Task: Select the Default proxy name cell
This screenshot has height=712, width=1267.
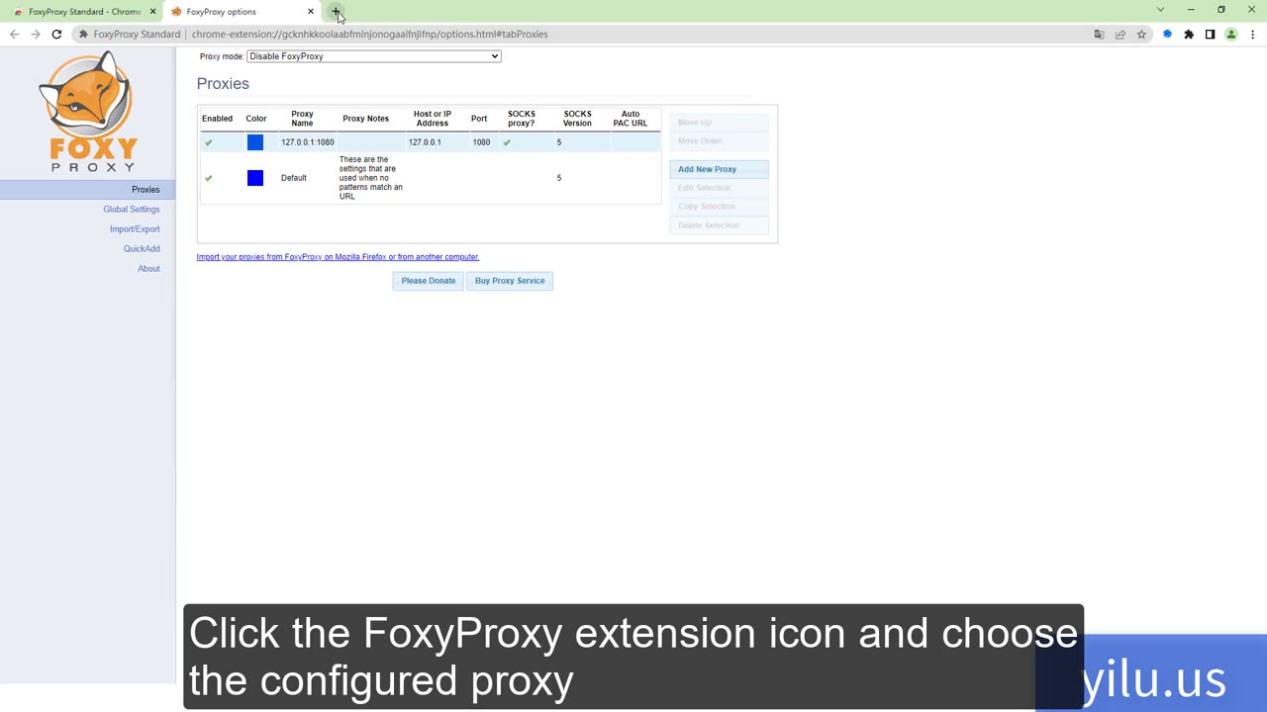Action: coord(294,178)
